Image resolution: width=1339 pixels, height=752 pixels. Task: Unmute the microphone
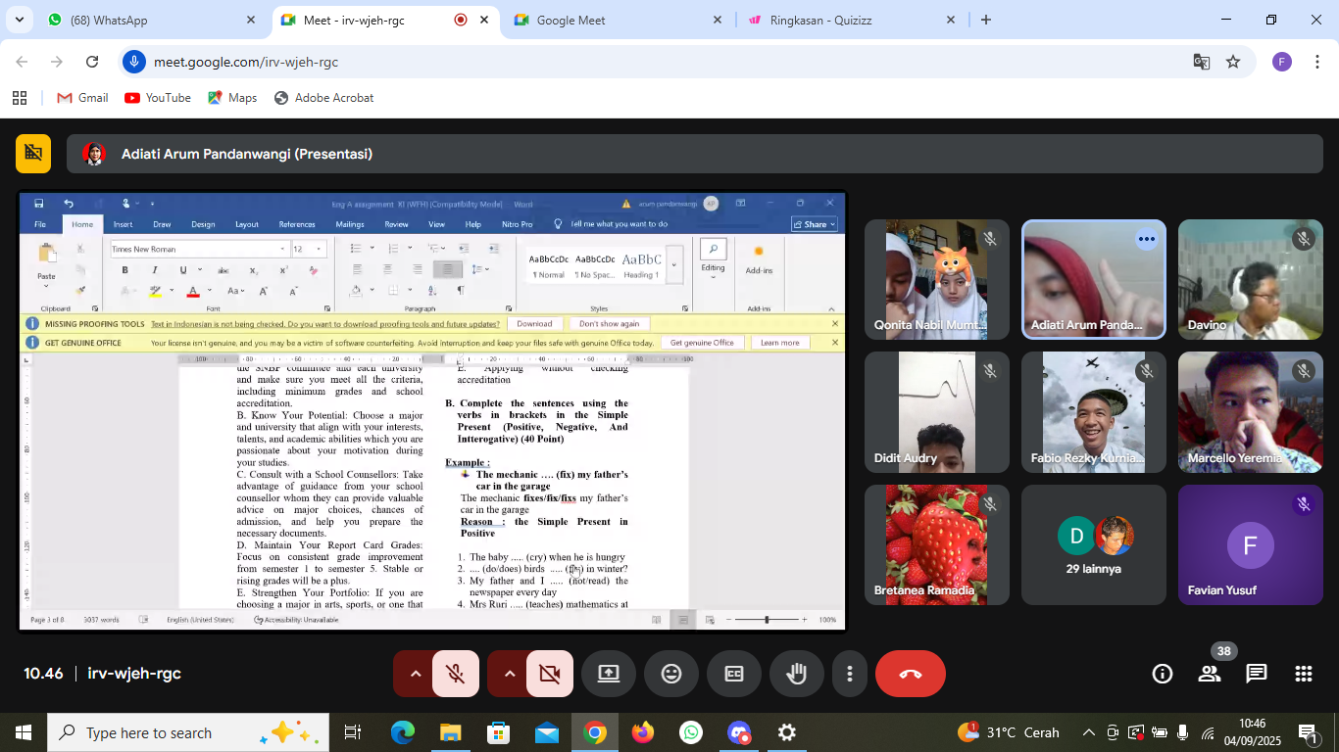tap(455, 674)
